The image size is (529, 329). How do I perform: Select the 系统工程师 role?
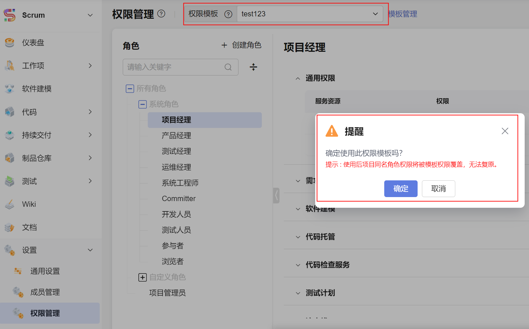[x=180, y=183]
